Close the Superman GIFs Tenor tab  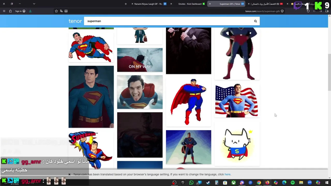pyautogui.click(x=210, y=4)
